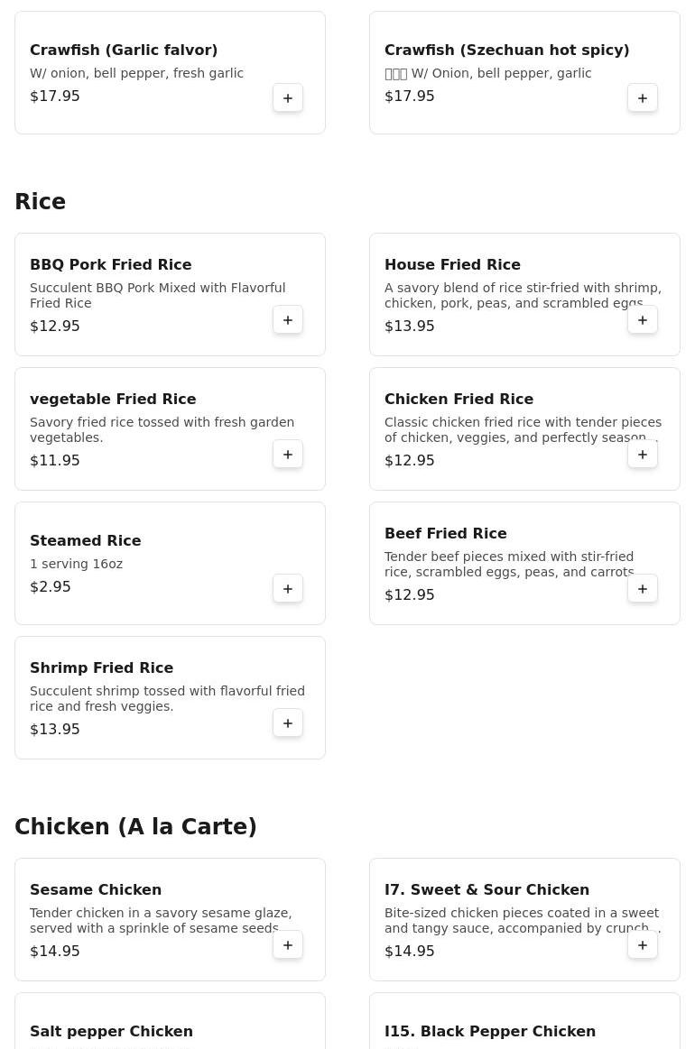This screenshot has width=695, height=1049.
Task: Add Crawfish (Garlic falvor) to cart
Action: 288,97
